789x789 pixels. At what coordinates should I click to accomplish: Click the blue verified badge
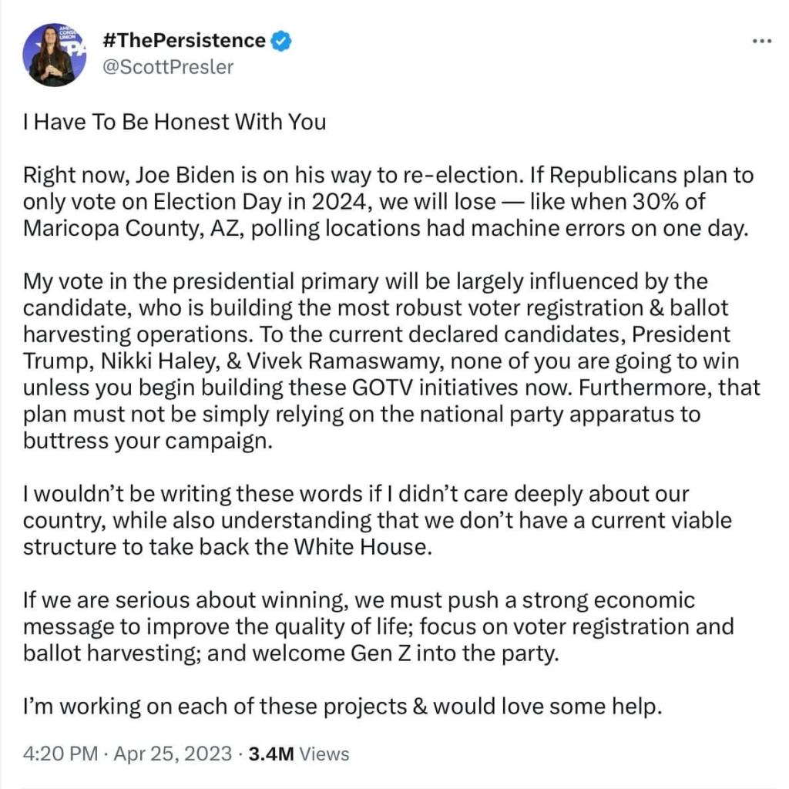point(282,41)
